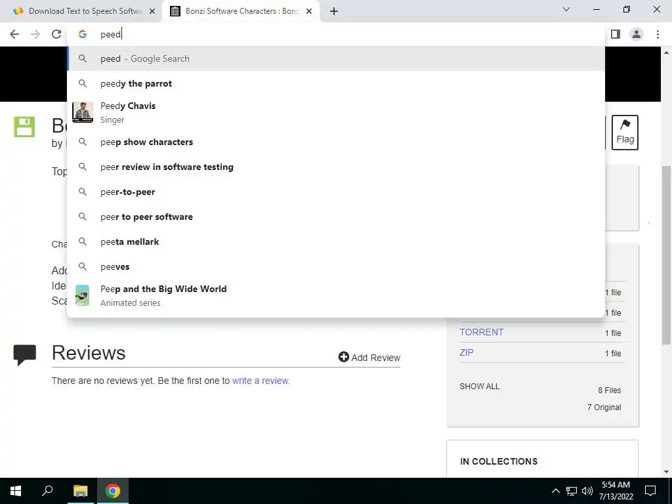Click the search icon beside 'peeves'

[83, 266]
